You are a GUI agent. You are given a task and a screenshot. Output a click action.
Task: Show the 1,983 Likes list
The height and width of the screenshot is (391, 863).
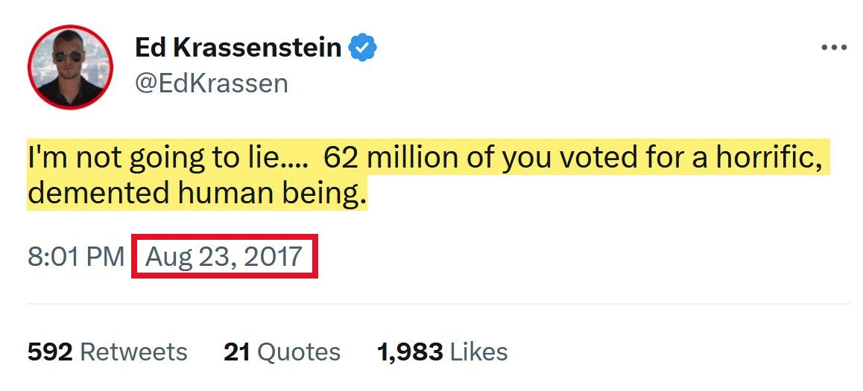443,352
